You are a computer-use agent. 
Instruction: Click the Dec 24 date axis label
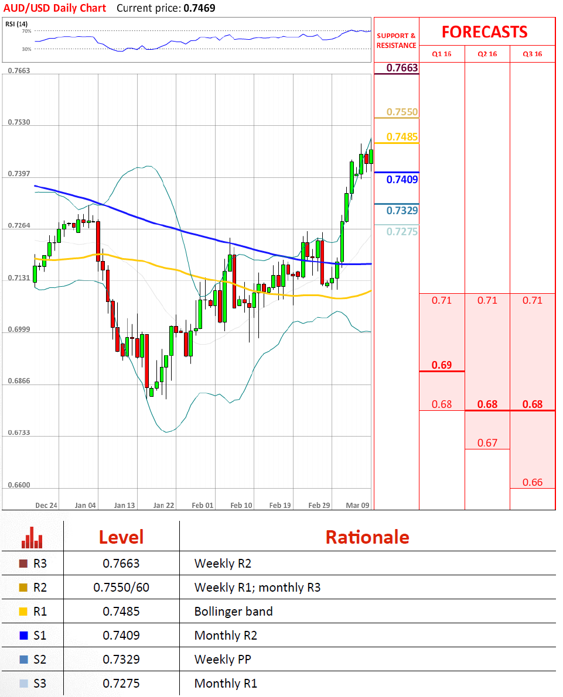coord(46,506)
